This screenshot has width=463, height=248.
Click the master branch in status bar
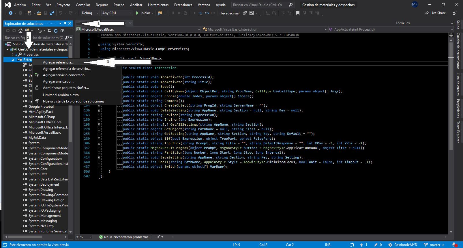click(434, 245)
